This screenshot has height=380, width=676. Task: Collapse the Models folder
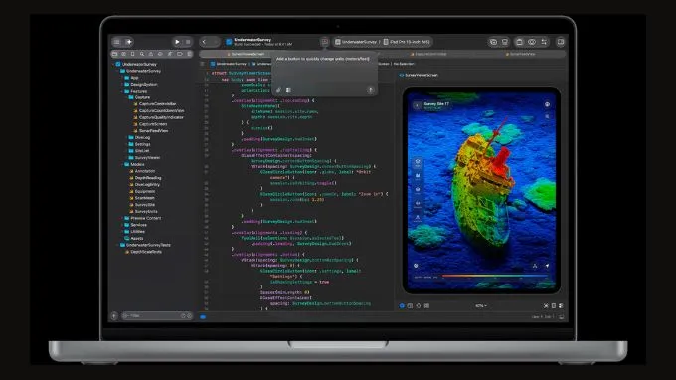(x=122, y=164)
